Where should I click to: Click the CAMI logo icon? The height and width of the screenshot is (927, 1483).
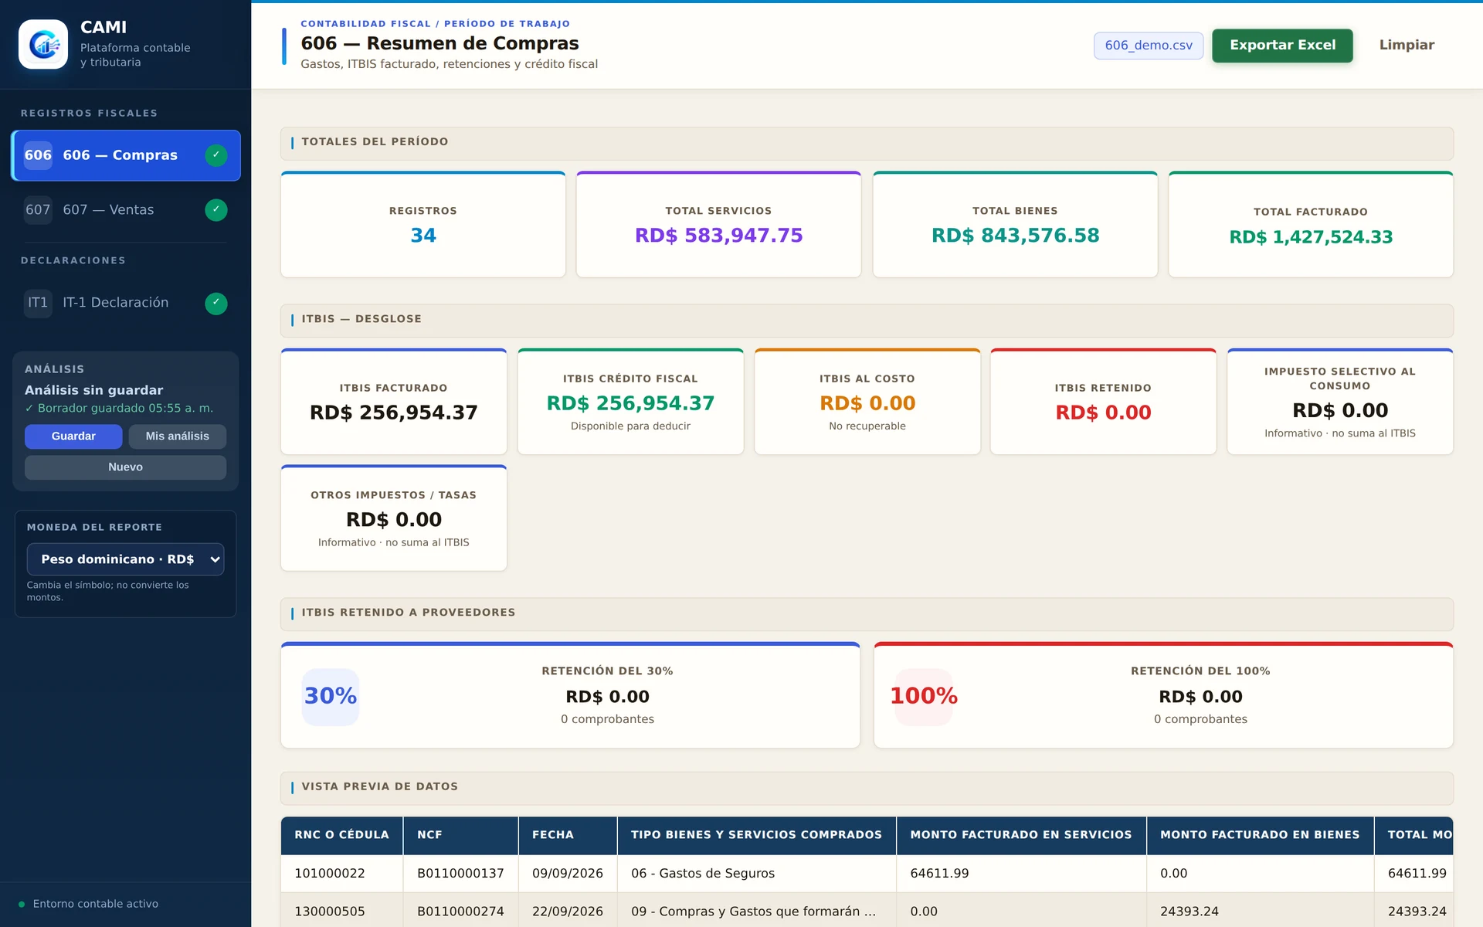43,44
